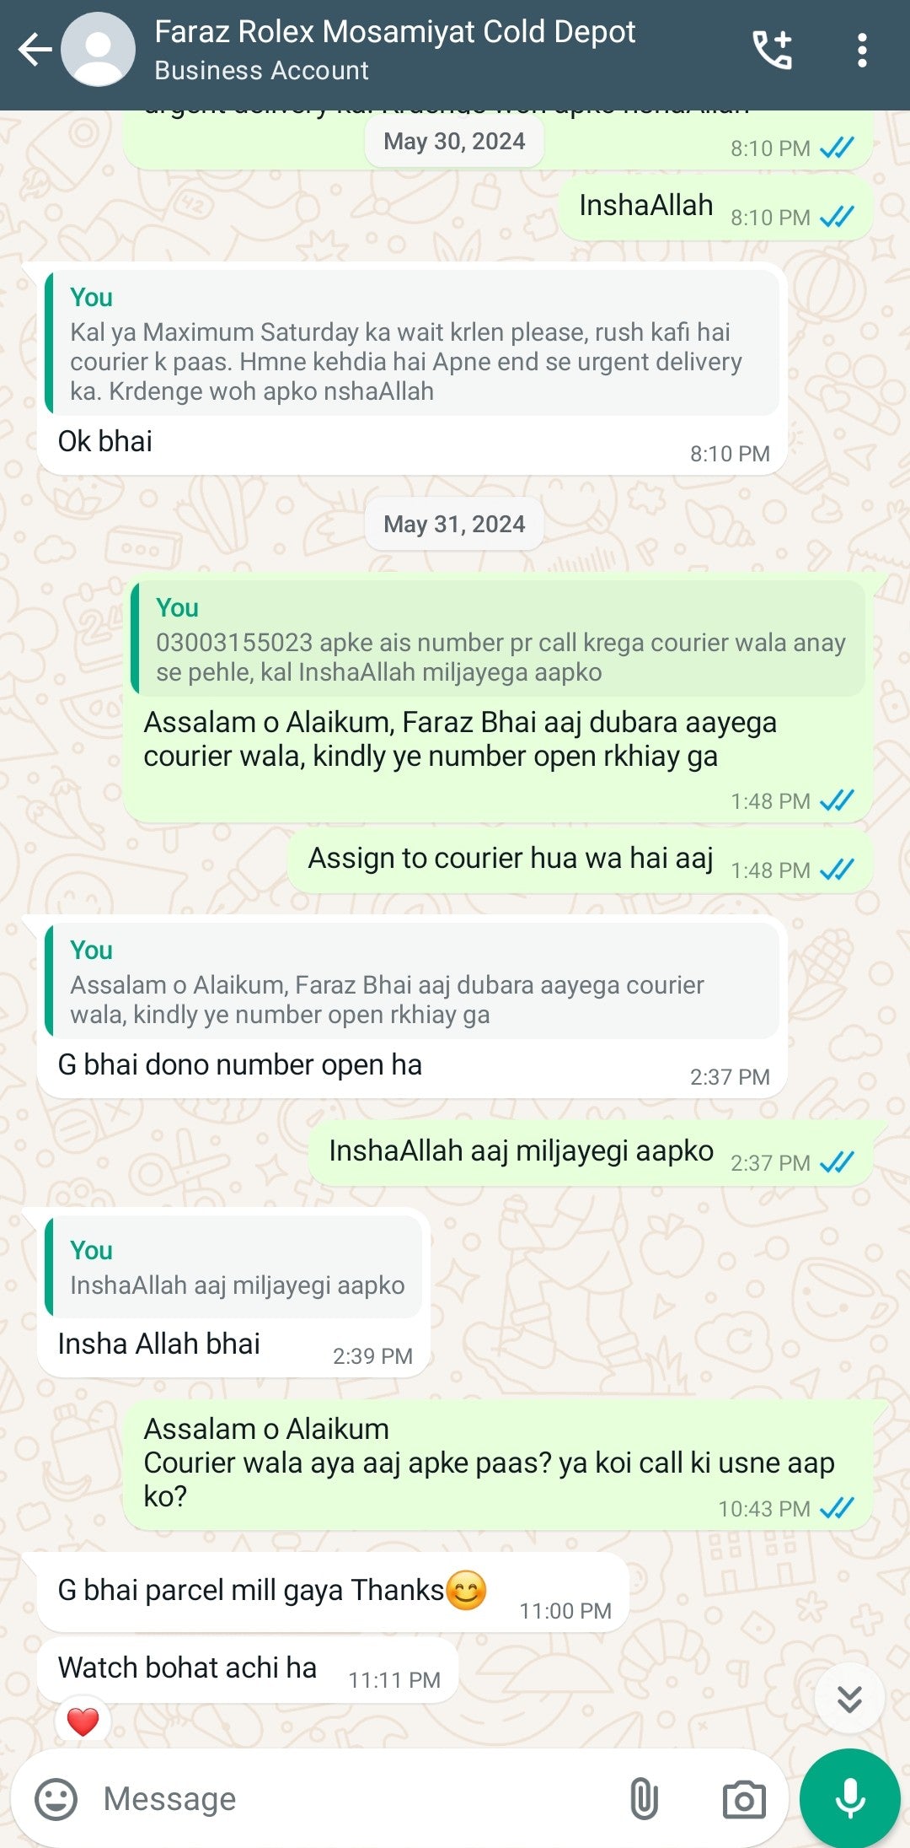
Task: Tap the paperclip attachment icon
Action: tap(644, 1798)
